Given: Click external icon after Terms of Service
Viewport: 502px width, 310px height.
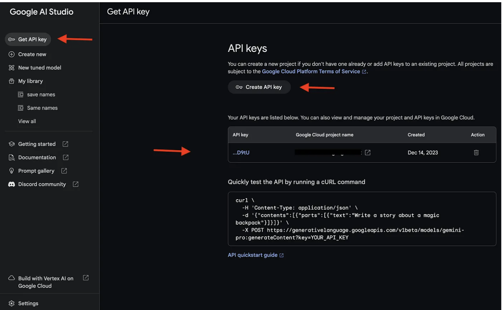Looking at the screenshot, I should [x=364, y=72].
